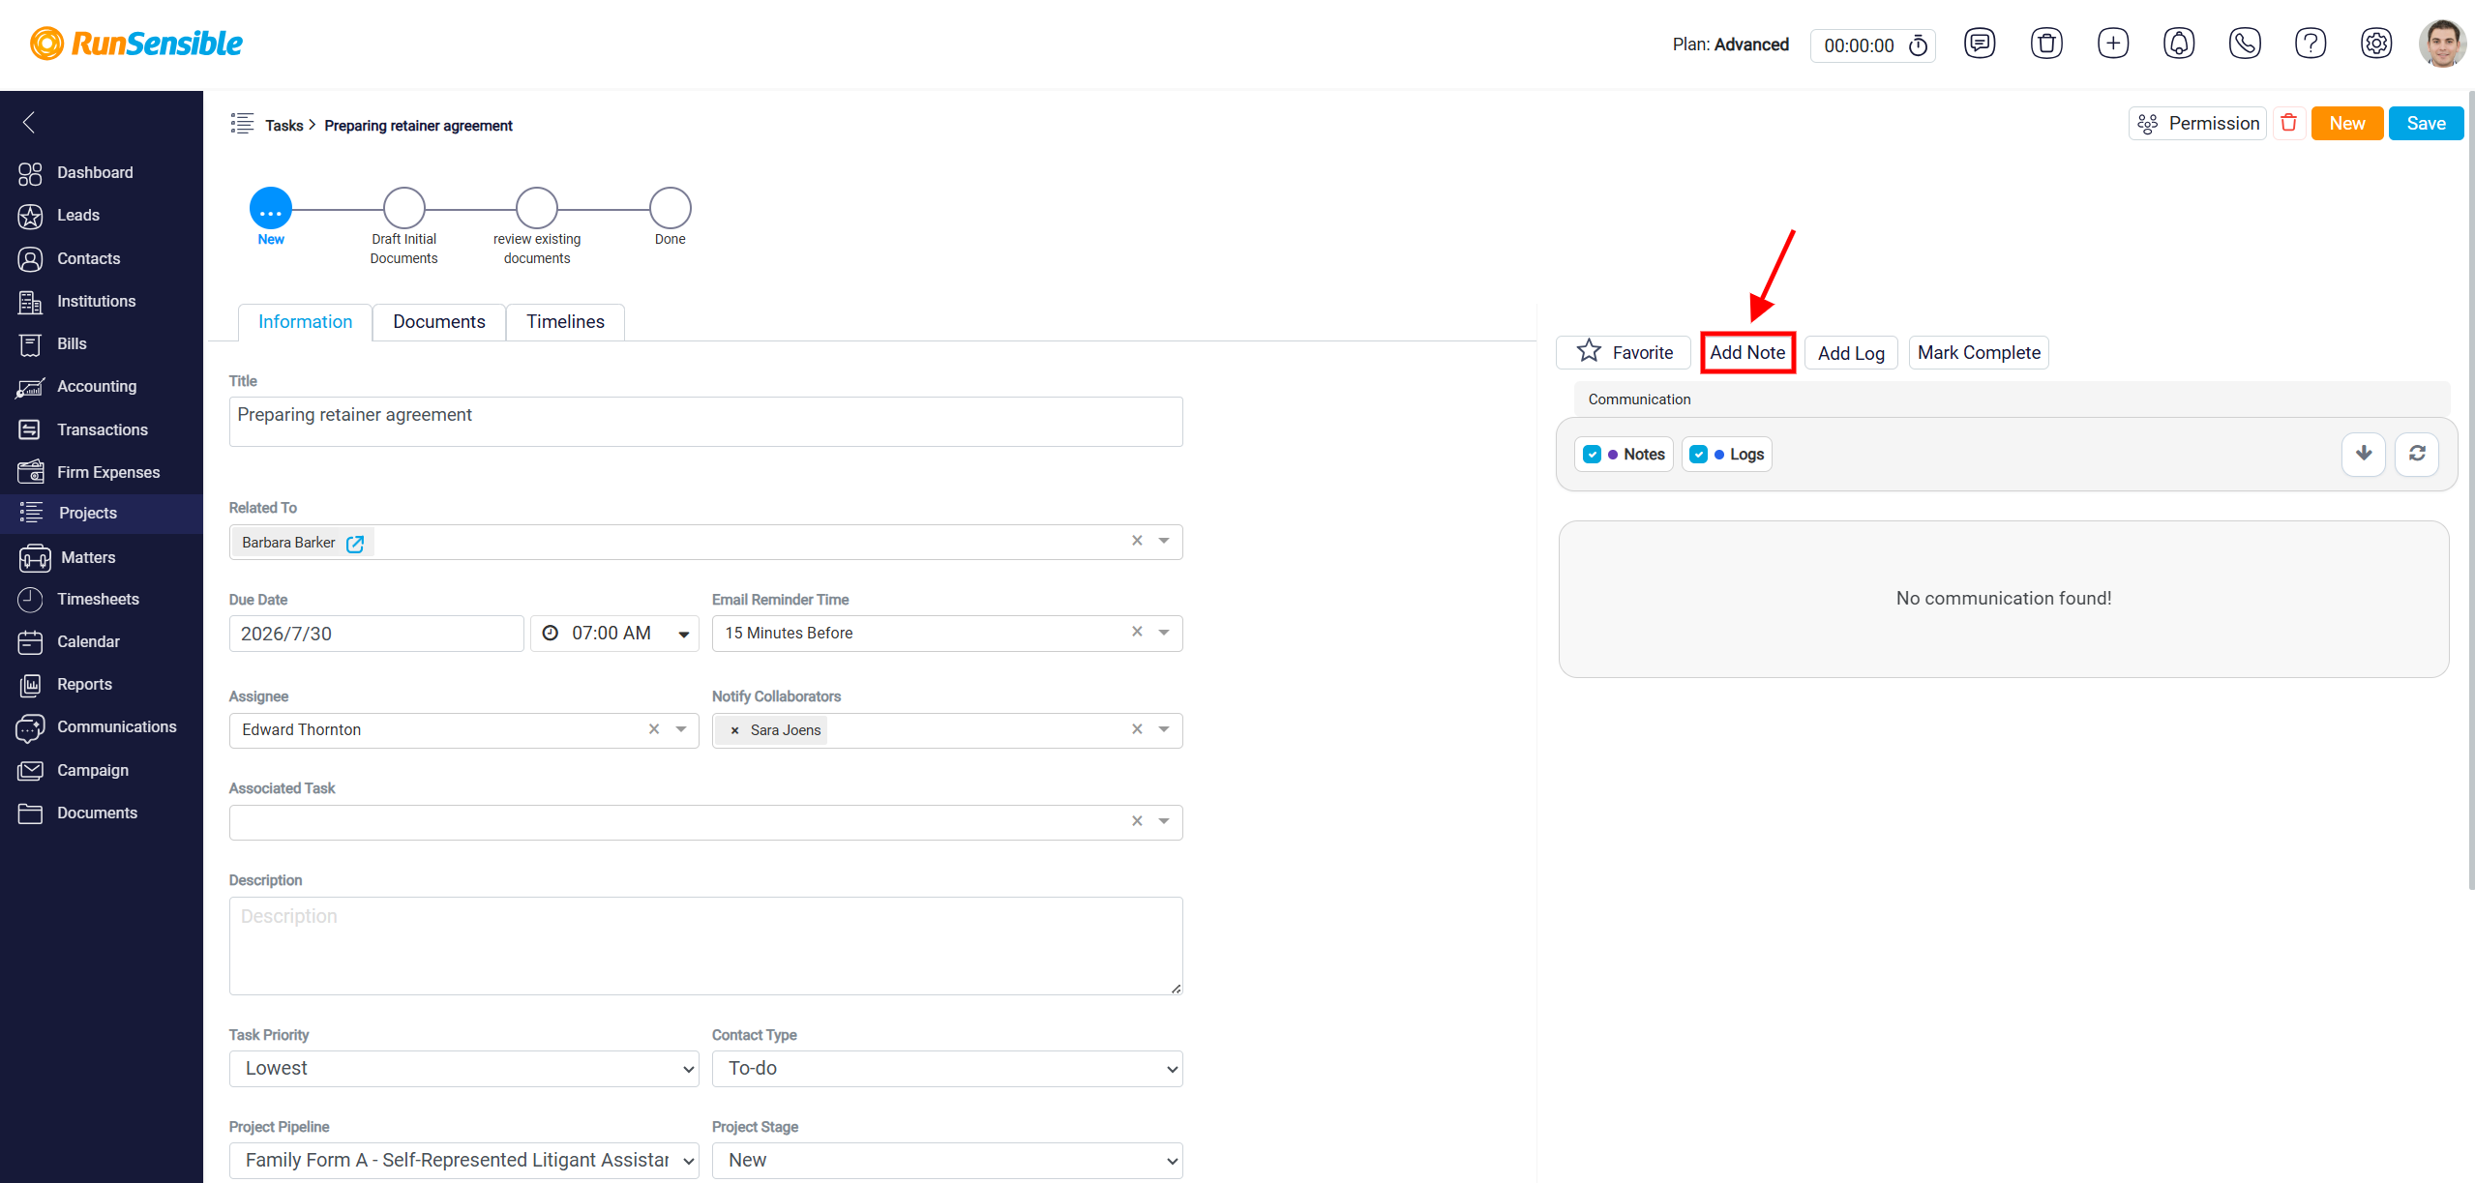Switch to the Timelines tab
The width and height of the screenshot is (2475, 1183).
coord(565,322)
